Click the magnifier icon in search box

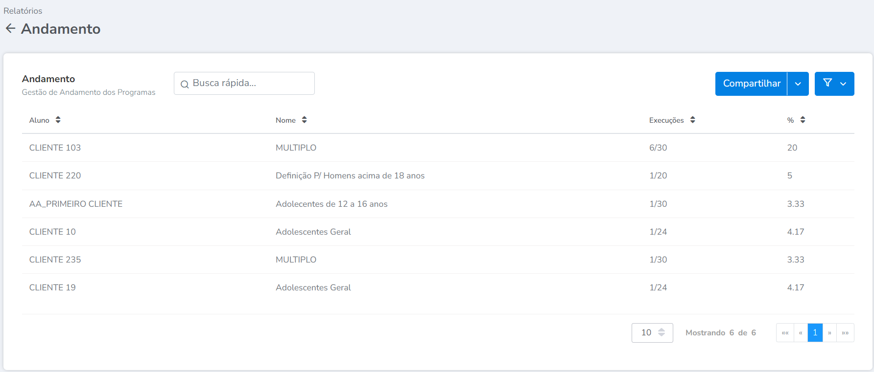coord(185,84)
